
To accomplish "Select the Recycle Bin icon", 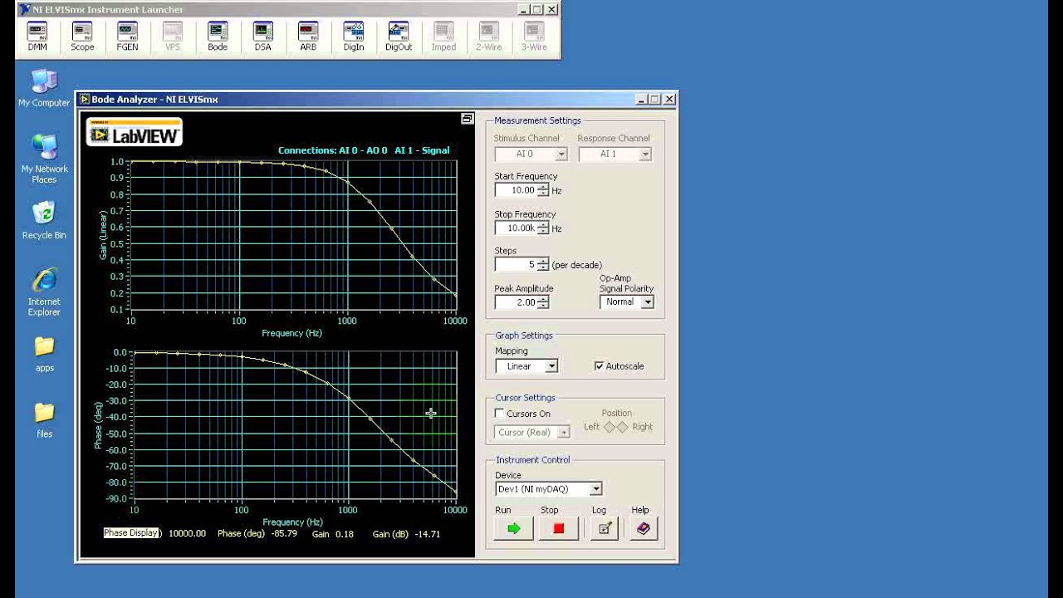I will point(44,220).
